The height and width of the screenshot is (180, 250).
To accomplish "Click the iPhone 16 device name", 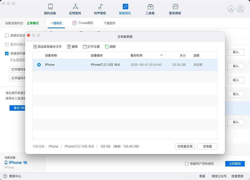I will coord(18,162).
